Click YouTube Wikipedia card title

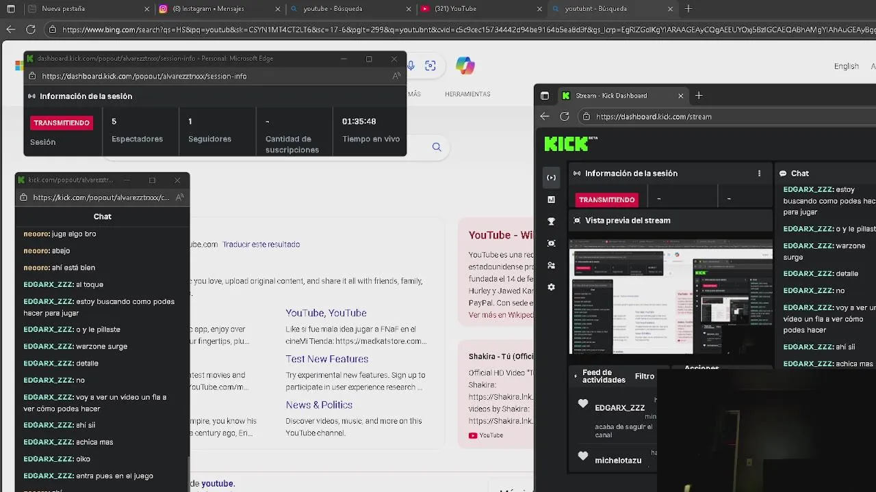(x=500, y=235)
